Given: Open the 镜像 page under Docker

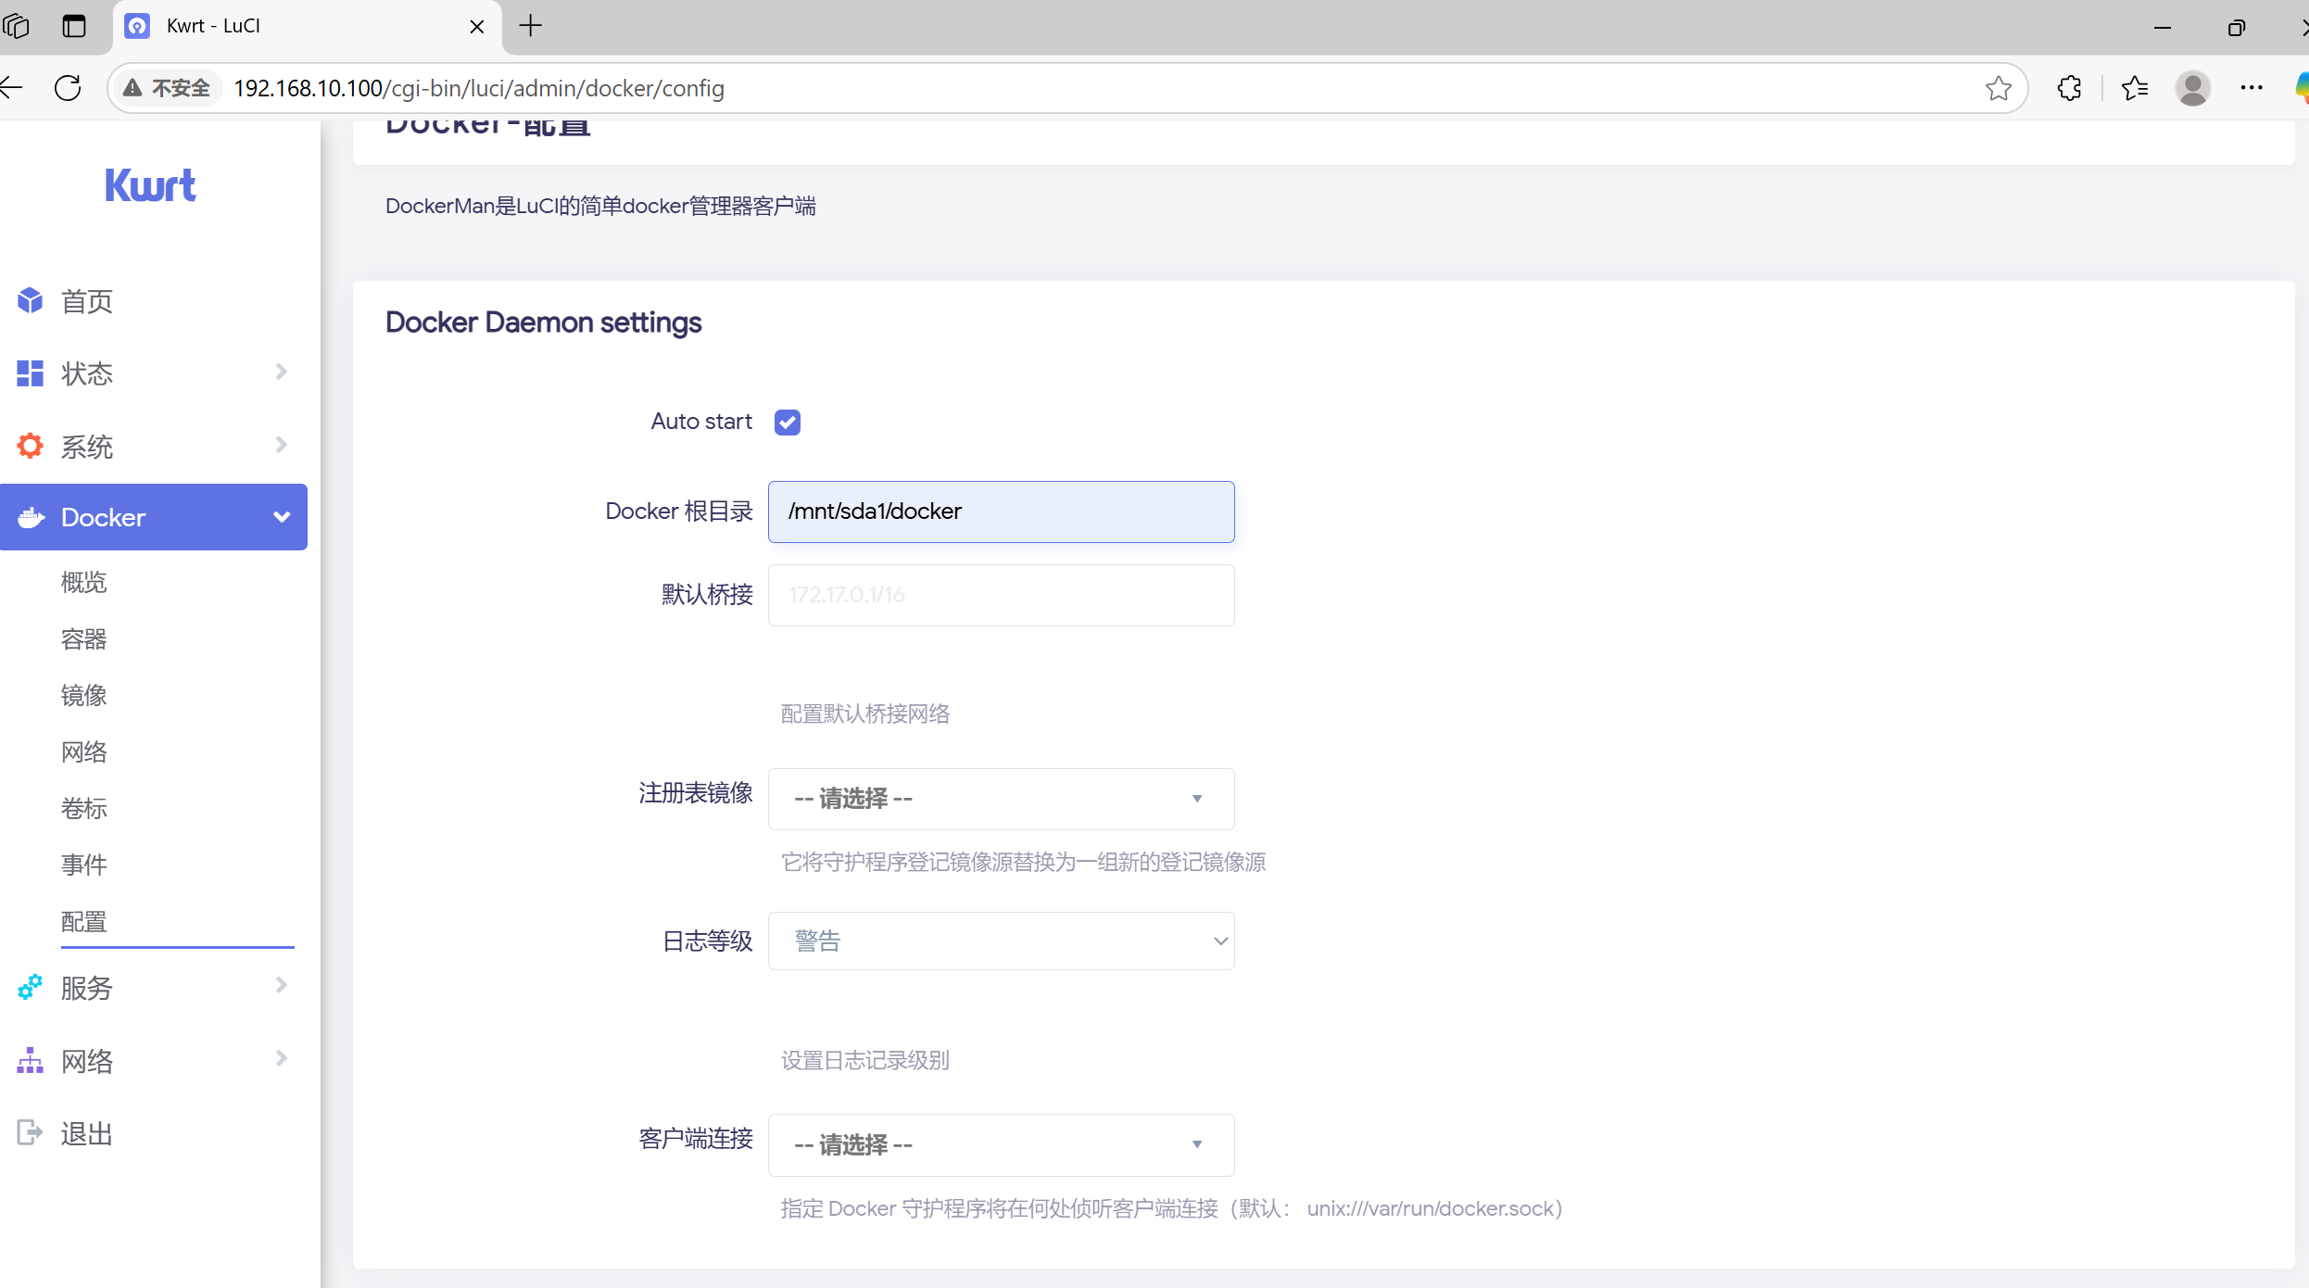Looking at the screenshot, I should pyautogui.click(x=82, y=695).
